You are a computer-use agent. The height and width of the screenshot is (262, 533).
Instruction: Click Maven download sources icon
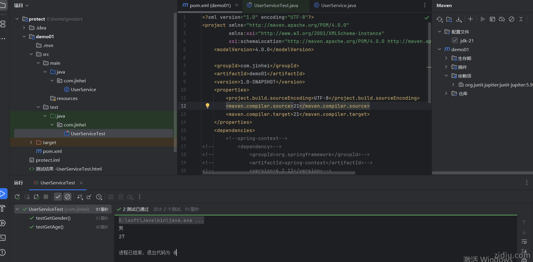coord(459,19)
